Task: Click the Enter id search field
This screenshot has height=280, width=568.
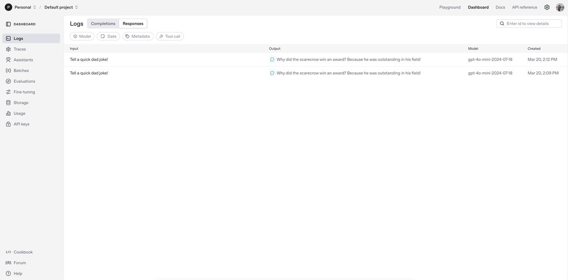Action: (532, 24)
